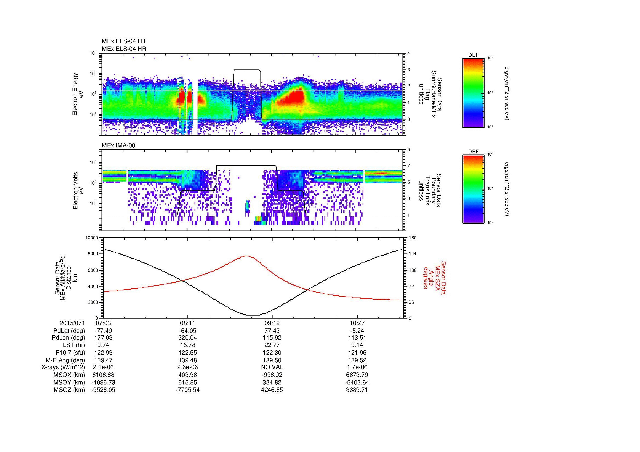Click the 'MEx Alt/Mars/Pd Distance km' axis label
Screen dimensions: 640x452
(65, 278)
